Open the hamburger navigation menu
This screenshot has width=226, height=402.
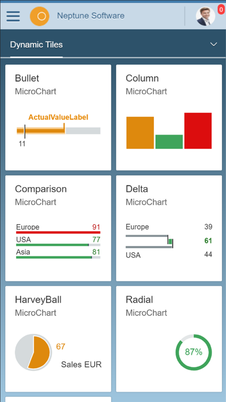13,16
